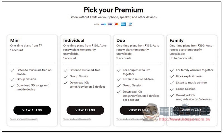Click the Diners Club card icon
This screenshot has width=223, height=133.
click(x=130, y=24)
